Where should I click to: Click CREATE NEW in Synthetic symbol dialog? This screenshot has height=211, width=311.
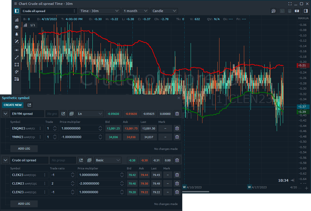pos(13,105)
